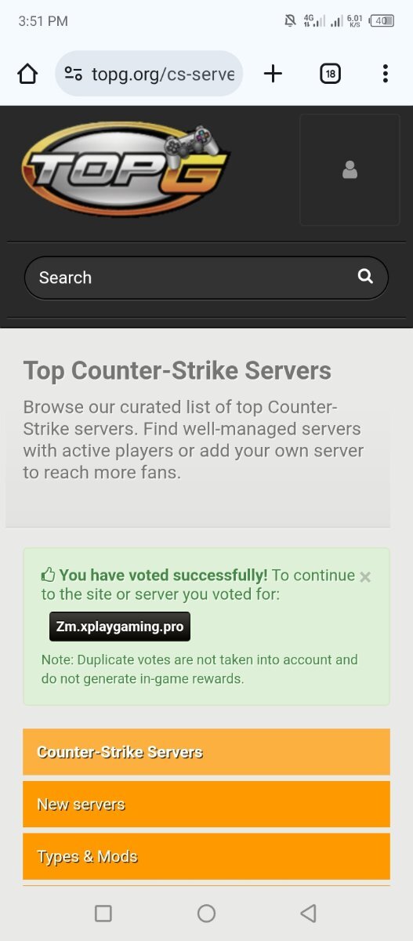The width and height of the screenshot is (413, 941).
Task: Tap the thumbs-up voted icon
Action: click(48, 575)
